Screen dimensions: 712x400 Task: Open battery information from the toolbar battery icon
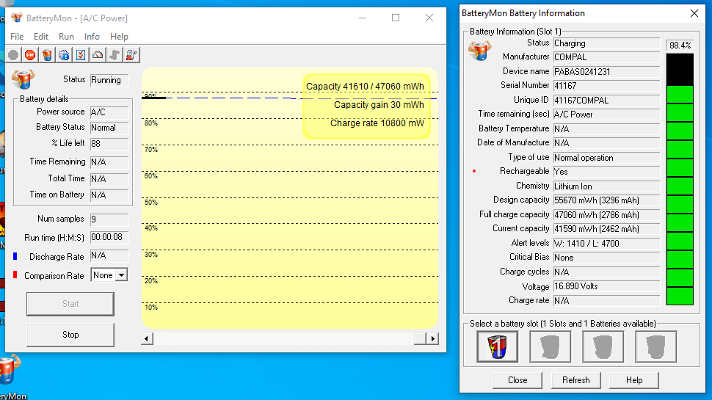point(47,55)
